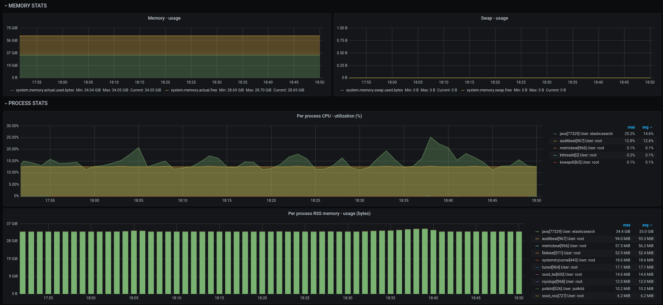Select tuned[964] User: root legend entry
663x305 pixels.
point(560,267)
